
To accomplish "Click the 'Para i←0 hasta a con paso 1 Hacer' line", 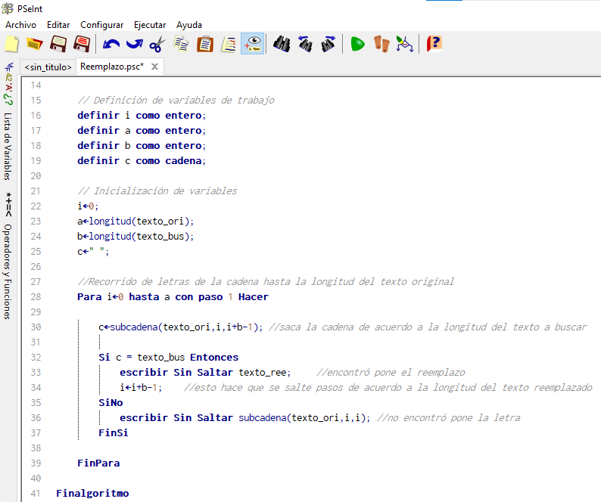I will click(x=173, y=297).
